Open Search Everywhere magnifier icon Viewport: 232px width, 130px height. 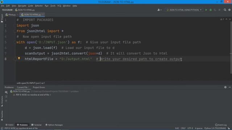225,10
